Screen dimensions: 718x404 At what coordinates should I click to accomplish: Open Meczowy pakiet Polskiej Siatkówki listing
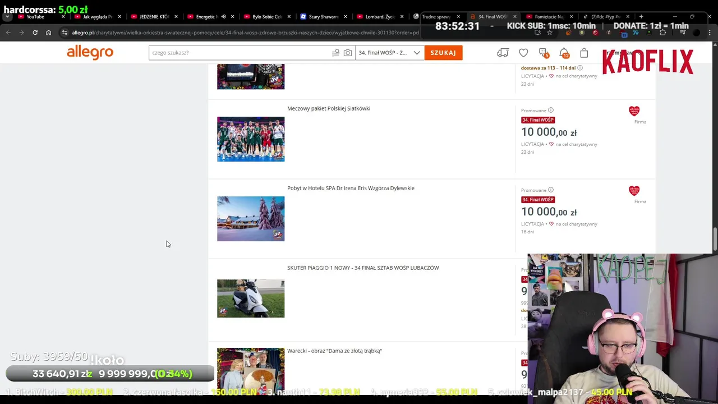tap(329, 108)
